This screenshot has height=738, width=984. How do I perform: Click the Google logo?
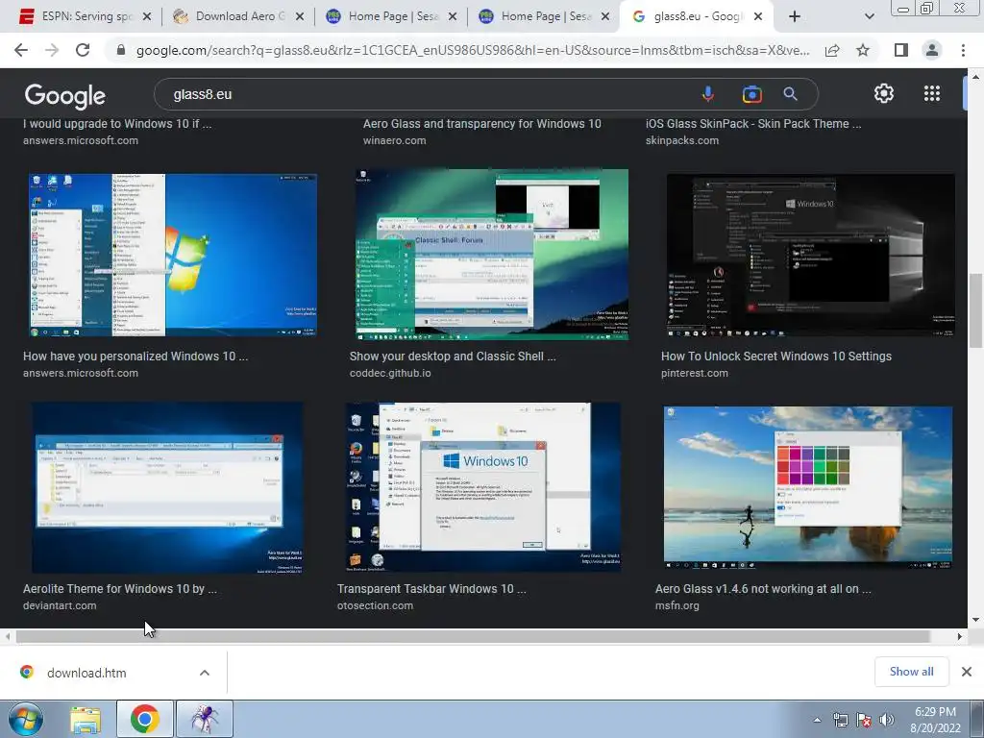(x=64, y=95)
